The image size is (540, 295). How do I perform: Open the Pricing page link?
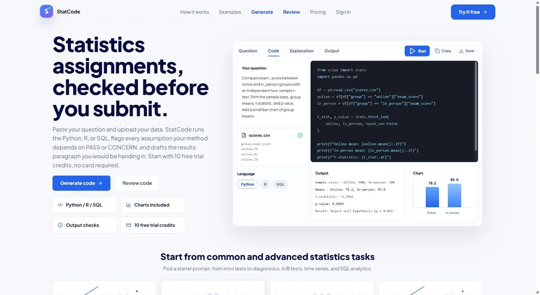click(318, 12)
